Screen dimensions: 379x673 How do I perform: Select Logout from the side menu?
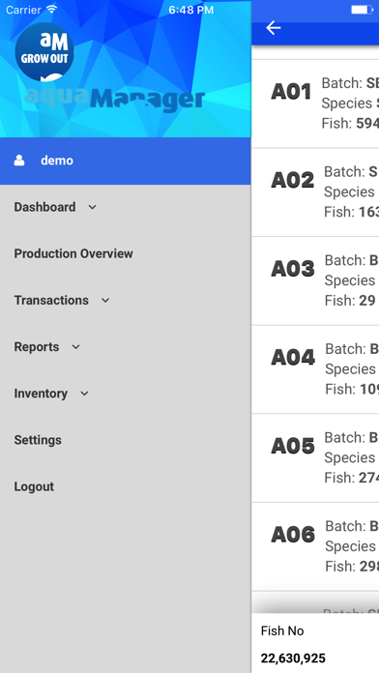tap(34, 486)
